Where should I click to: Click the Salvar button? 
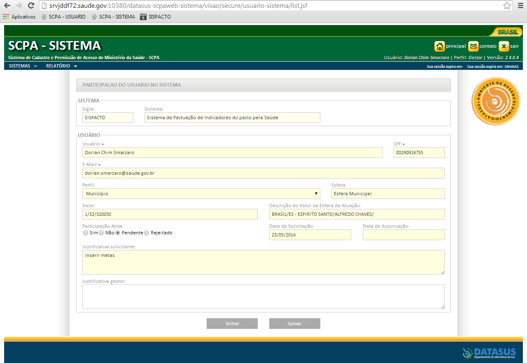(295, 324)
